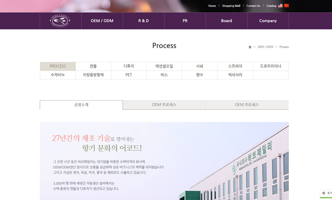Image resolution: width=332 pixels, height=200 pixels.
Task: Click OEM / ODM in the breadcrumb
Action: click(x=265, y=47)
